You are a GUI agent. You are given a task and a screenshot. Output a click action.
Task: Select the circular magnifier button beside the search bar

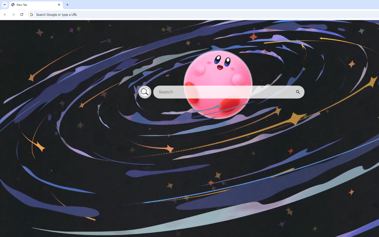pyautogui.click(x=145, y=92)
